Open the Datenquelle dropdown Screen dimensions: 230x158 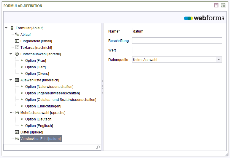coord(219,59)
